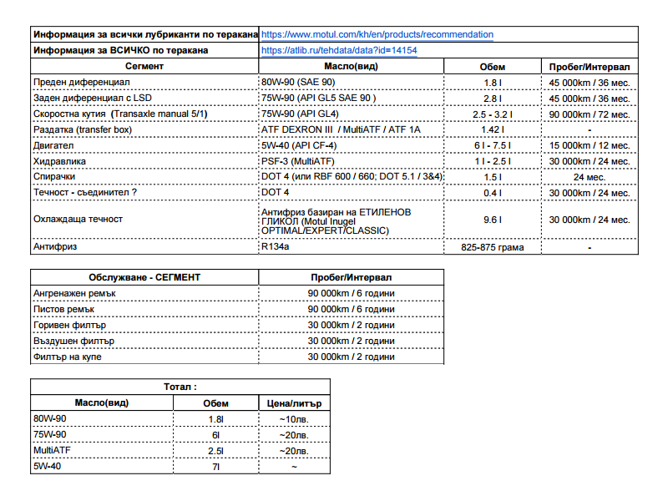Select the '~10лв.' price cell
The height and width of the screenshot is (501, 668).
pos(295,420)
